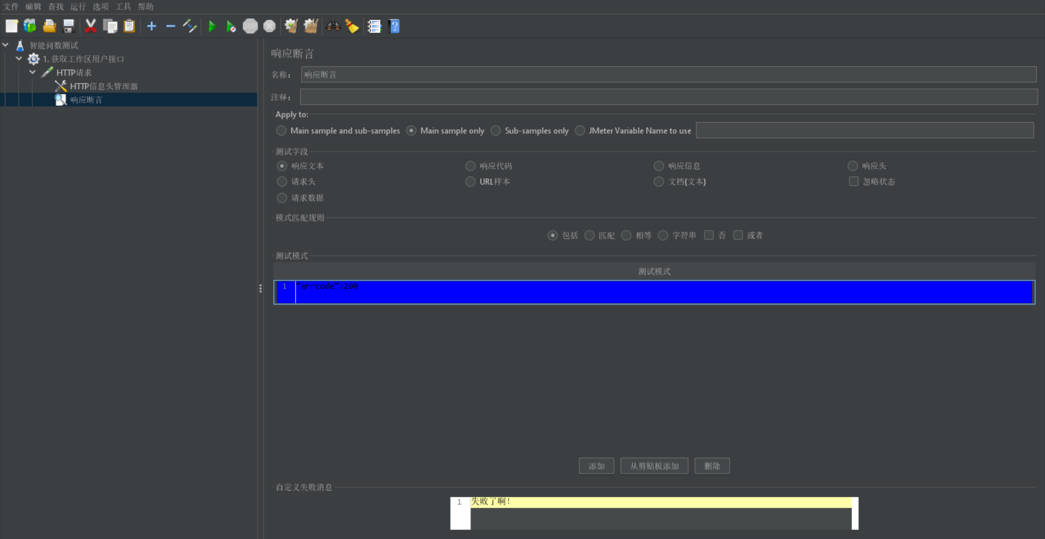Select Sub-samples only radio
The height and width of the screenshot is (539, 1045).
coord(496,131)
